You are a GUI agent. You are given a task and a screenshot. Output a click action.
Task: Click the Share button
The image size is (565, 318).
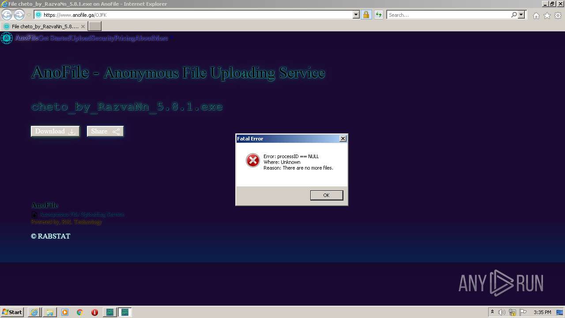click(x=105, y=131)
